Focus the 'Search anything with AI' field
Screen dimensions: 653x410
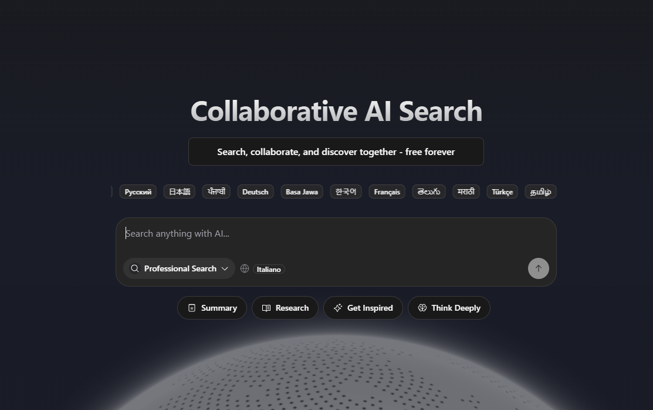point(336,234)
